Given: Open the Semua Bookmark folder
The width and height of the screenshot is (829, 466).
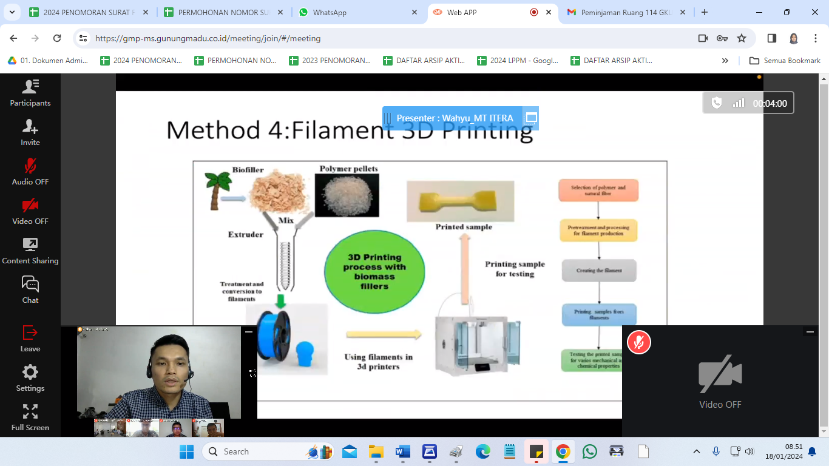Looking at the screenshot, I should click(x=785, y=61).
